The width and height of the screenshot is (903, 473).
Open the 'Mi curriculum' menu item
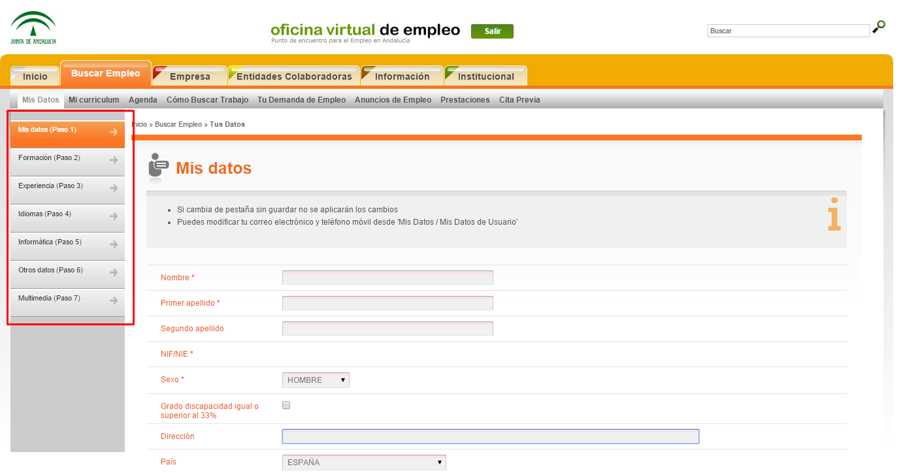[93, 99]
